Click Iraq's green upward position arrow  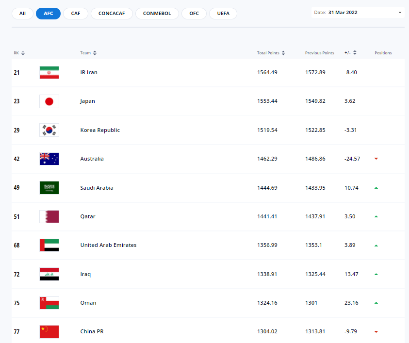376,275
